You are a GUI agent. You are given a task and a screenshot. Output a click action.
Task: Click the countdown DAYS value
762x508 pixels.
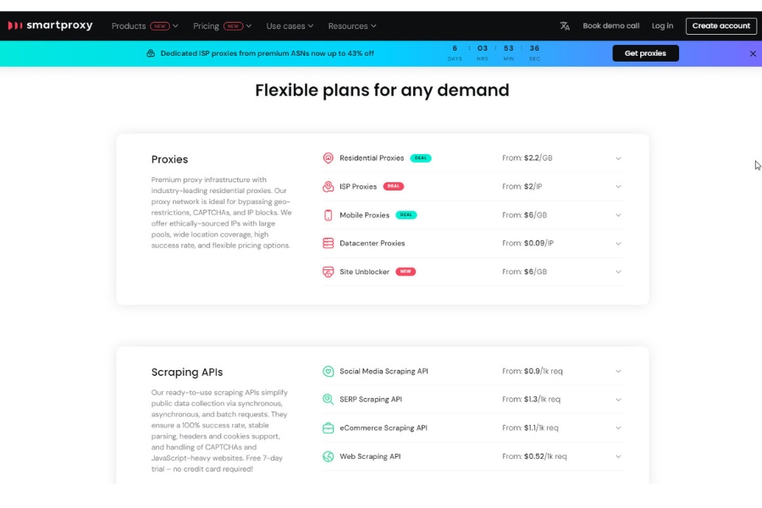point(455,48)
